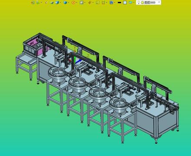Expand the arrow beside the orange orientation icon
191x156 pixels.
coord(76,3)
